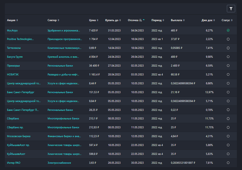242x170 pixels.
Task: Click the 11,75% dividend yield value
Action: pos(209,127)
